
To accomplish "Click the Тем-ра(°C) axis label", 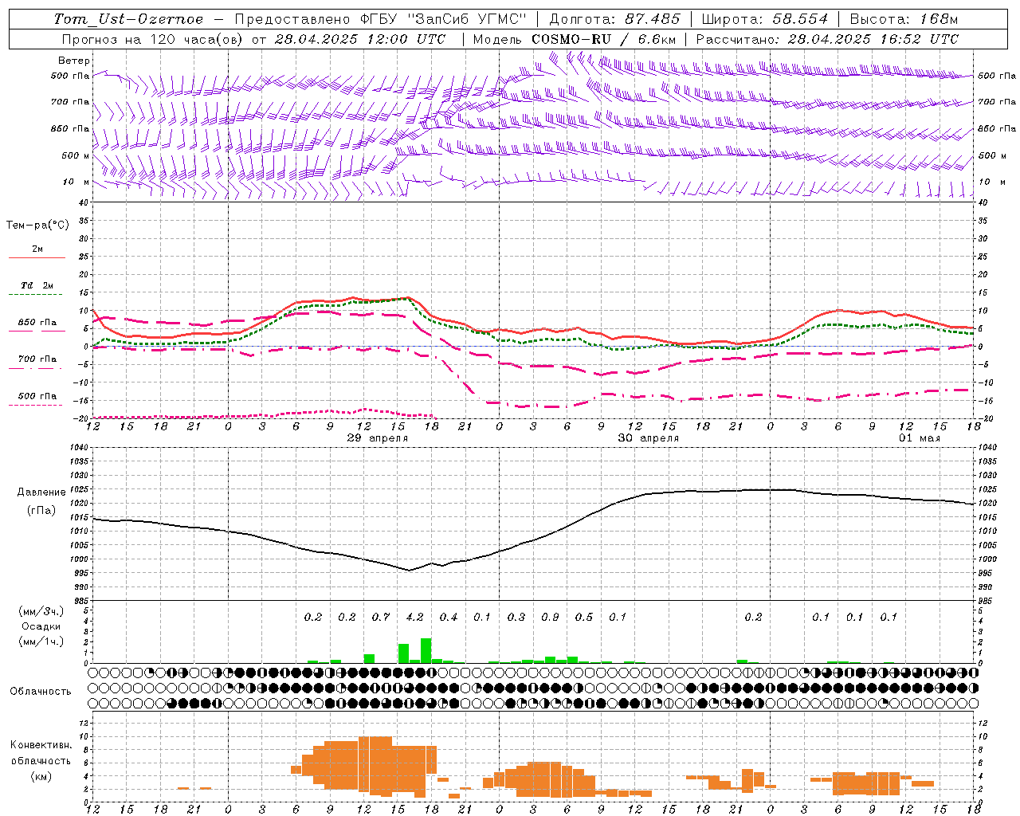I will coord(37,226).
